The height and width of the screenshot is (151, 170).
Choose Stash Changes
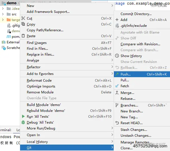[142, 130]
